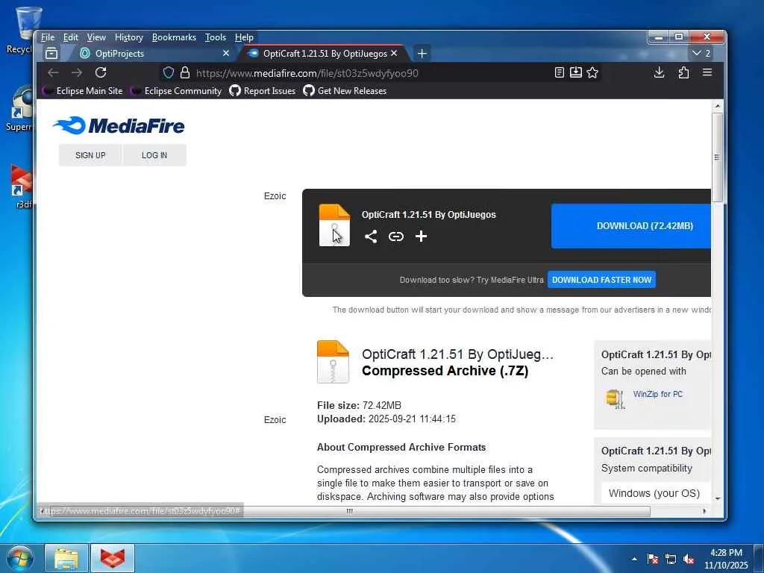The height and width of the screenshot is (573, 764).
Task: Open Eclipse Community bookmark
Action: coord(177,90)
